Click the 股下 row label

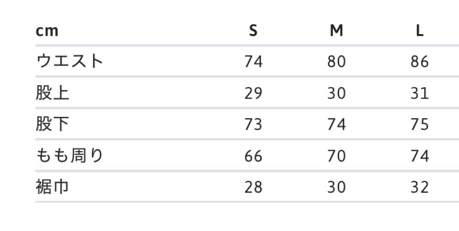[52, 124]
